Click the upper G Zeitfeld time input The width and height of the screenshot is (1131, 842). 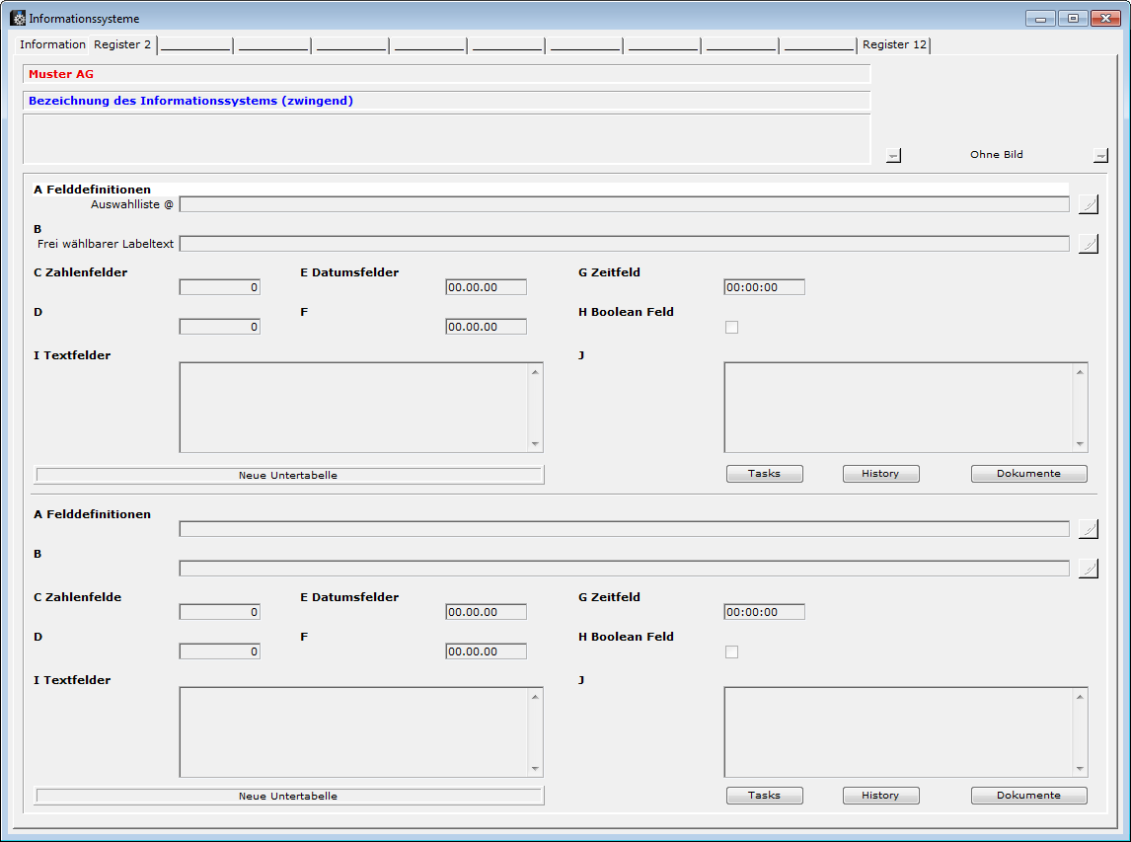764,287
